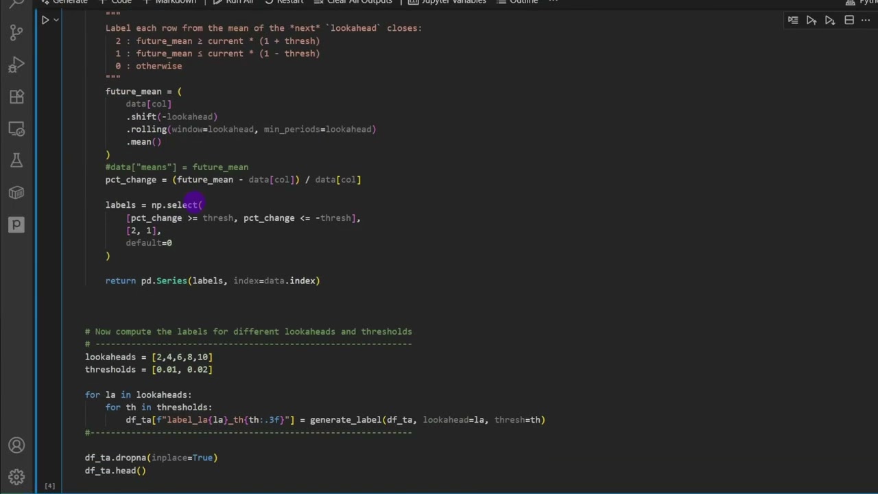Viewport: 878px width, 494px height.
Task: Open the cell's more actions menu
Action: 865,21
